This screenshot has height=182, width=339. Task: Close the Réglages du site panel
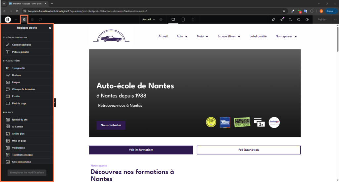pos(50,28)
